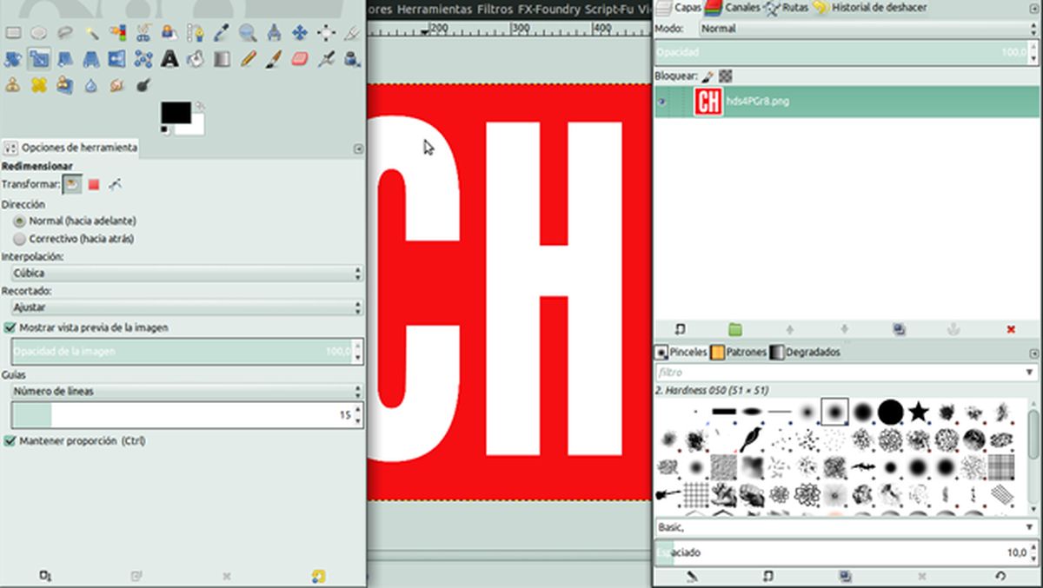
Task: Select the Hardness 050 brush thumbnail
Action: (x=834, y=412)
